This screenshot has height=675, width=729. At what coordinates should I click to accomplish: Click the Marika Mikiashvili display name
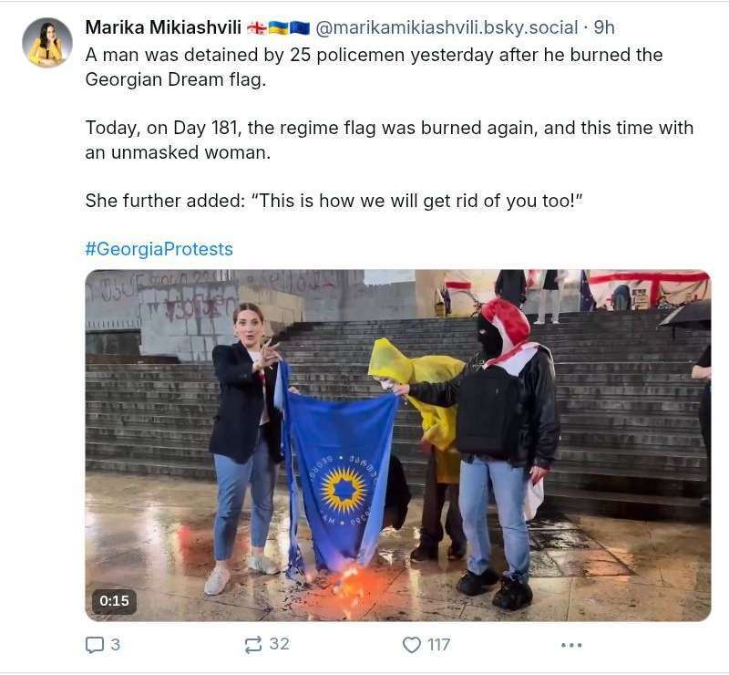point(163,28)
